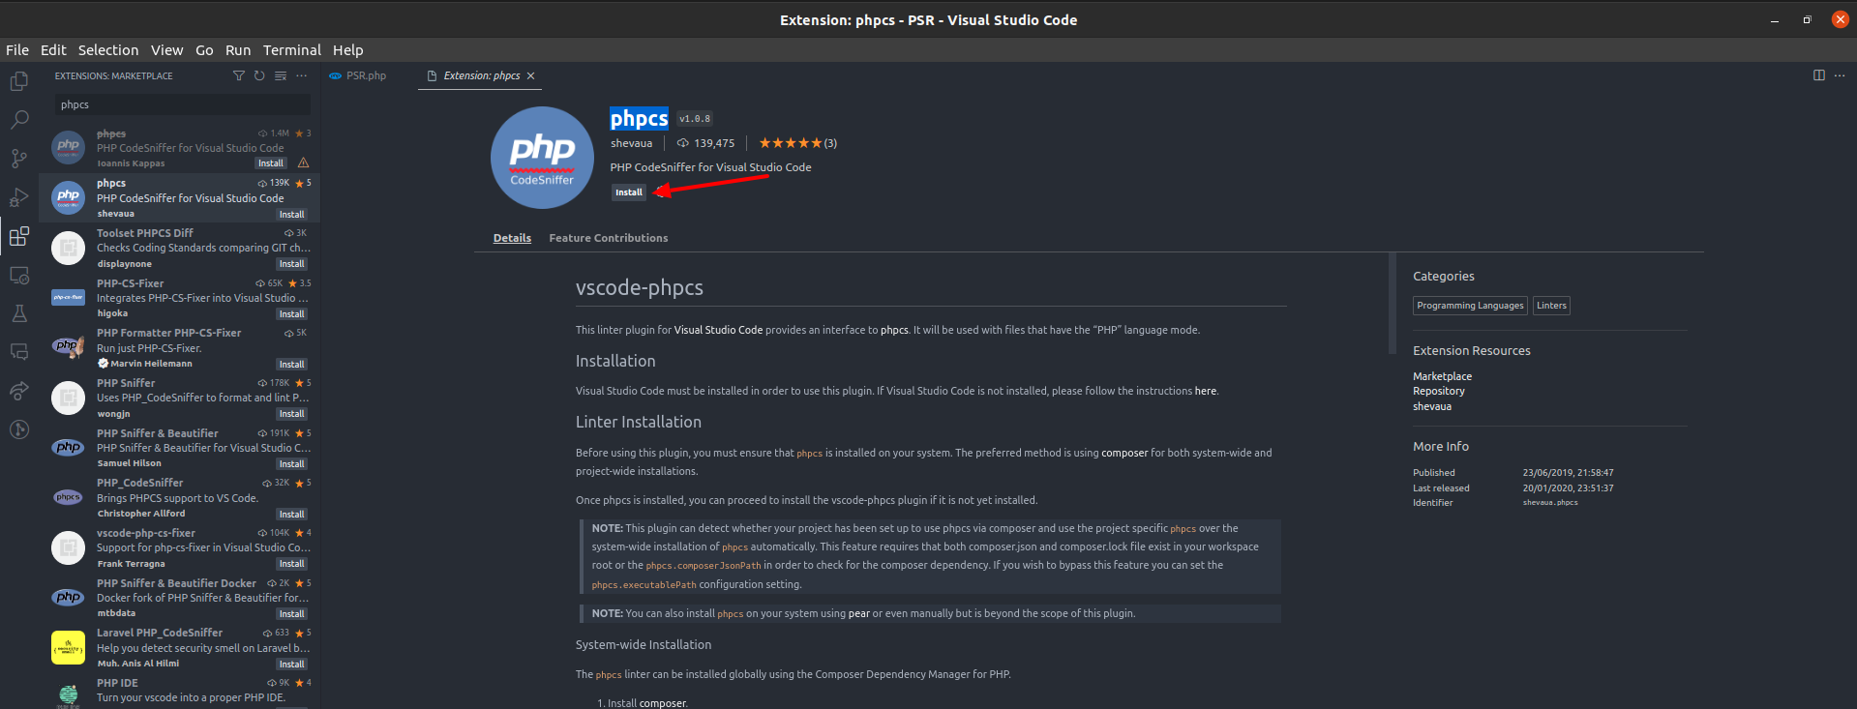Image resolution: width=1857 pixels, height=709 pixels.
Task: Open the Terminal menu
Action: [291, 50]
